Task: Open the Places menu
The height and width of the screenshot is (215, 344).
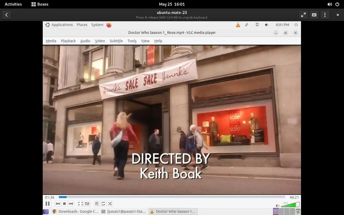Action: (82, 25)
